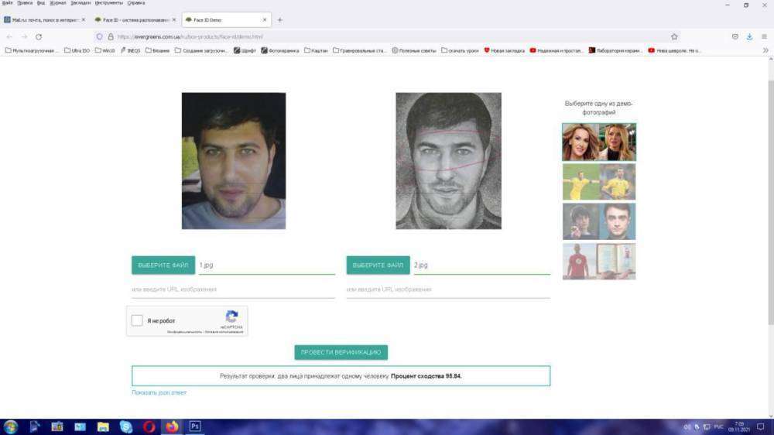Choose the two blonde women demo thumbnail
The height and width of the screenshot is (435, 774).
(x=598, y=142)
